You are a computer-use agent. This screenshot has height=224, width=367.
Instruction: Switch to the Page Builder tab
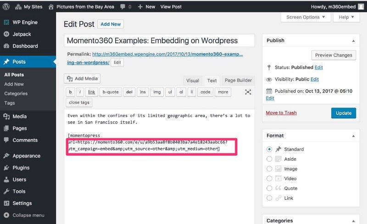click(238, 81)
